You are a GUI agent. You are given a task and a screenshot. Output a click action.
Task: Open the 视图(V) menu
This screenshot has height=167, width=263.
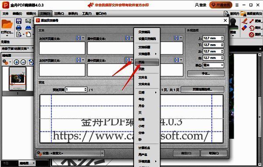click(31, 14)
